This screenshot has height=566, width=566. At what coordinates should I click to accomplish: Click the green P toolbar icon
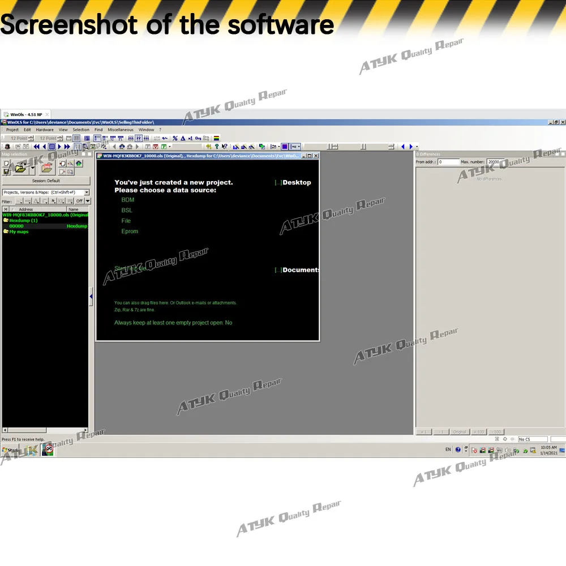point(164,147)
